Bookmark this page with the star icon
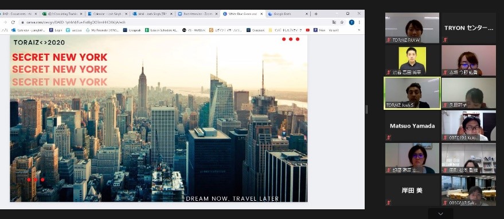This screenshot has height=219, width=504. 342,22
